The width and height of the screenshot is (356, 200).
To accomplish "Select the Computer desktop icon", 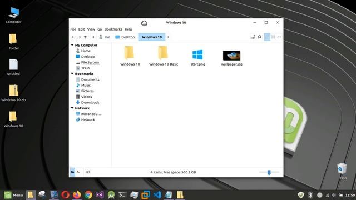I will tap(13, 15).
